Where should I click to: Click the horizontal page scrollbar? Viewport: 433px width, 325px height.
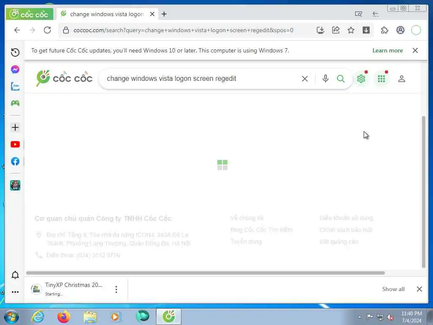[206, 273]
